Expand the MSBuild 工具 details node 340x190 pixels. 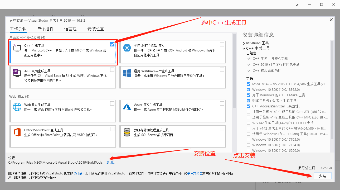point(244,43)
